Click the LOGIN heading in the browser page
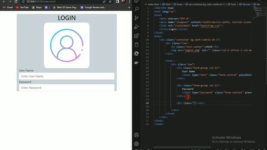The width and height of the screenshot is (267, 150). [67, 18]
